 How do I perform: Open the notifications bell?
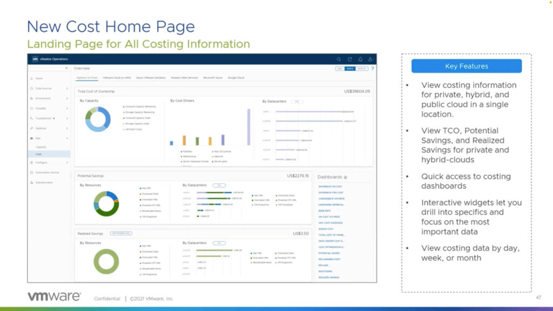[x=360, y=59]
